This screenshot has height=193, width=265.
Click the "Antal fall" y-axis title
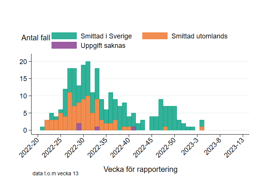[36, 38]
